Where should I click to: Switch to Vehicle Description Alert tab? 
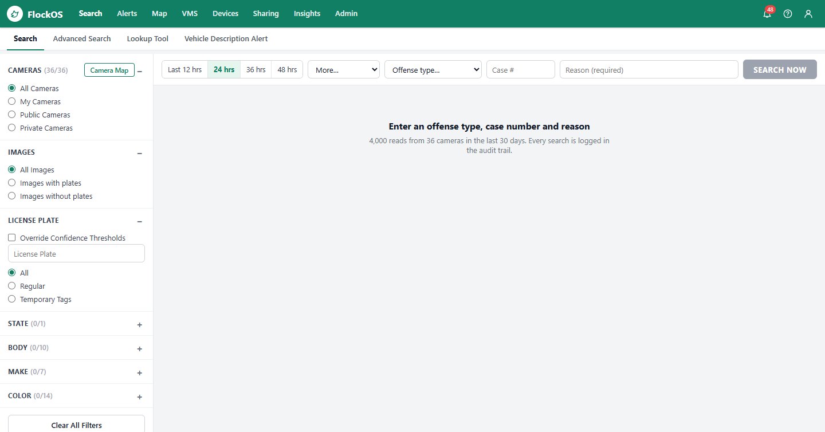pyautogui.click(x=226, y=38)
